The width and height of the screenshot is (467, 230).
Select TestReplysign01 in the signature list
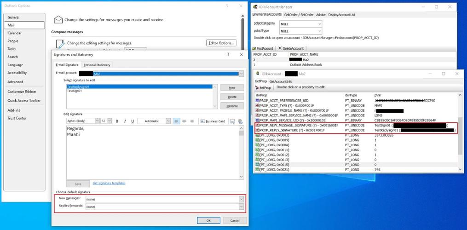click(140, 86)
